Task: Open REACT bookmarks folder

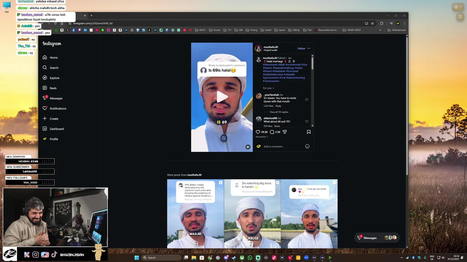Action: coord(200,30)
